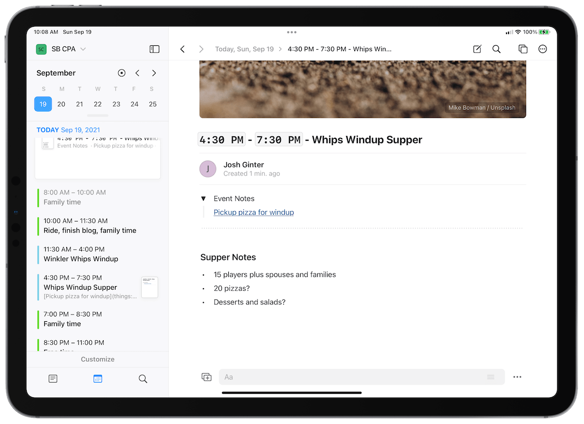Check the Wi-Fi status icon

click(518, 32)
